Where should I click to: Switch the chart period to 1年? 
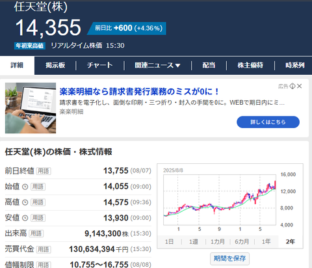coord(266,241)
